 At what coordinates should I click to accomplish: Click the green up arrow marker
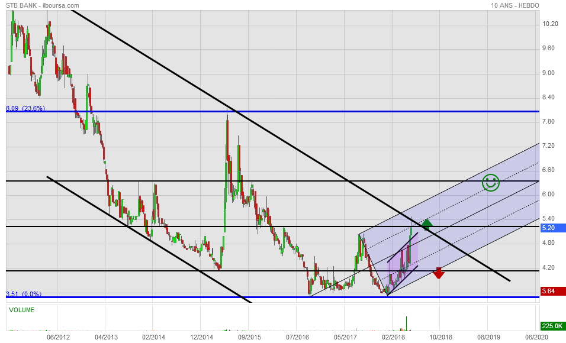click(427, 225)
